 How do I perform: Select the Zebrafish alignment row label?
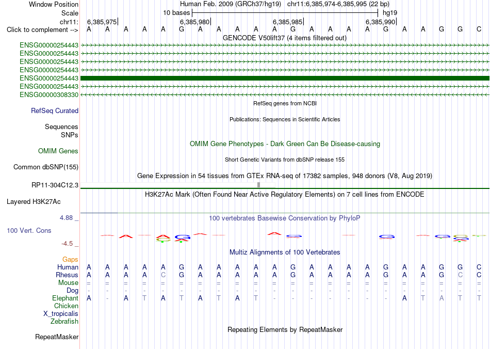[64, 322]
